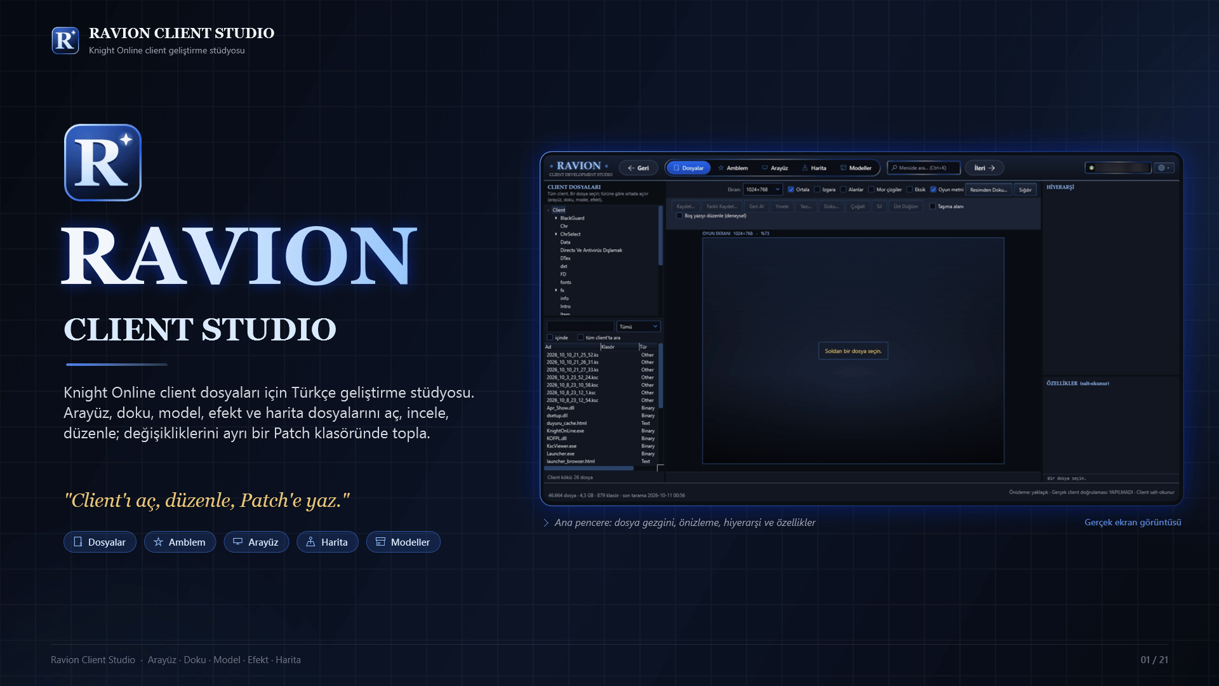Viewport: 1219px width, 686px height.
Task: Click the star icon on the bottom Amblem chip
Action: pos(158,542)
